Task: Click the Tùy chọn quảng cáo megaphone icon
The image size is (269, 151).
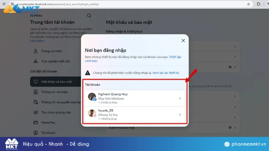Action: tap(36, 113)
